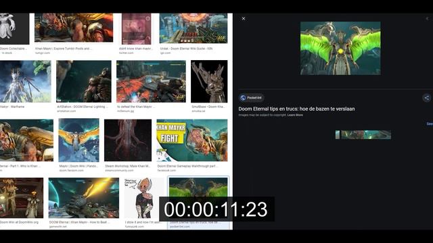Open the 'to defeat the Khan Maykr' thumbnail

(151, 82)
